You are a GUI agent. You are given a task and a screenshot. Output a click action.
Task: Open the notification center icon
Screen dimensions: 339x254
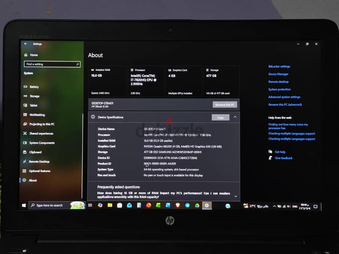(315, 207)
